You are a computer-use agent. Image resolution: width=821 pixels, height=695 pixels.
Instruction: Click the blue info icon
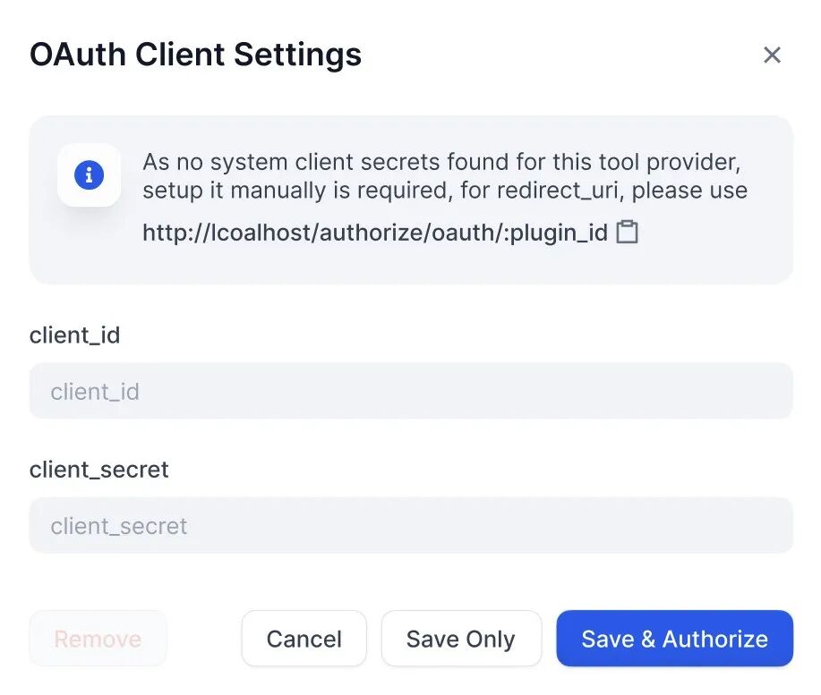click(x=89, y=175)
